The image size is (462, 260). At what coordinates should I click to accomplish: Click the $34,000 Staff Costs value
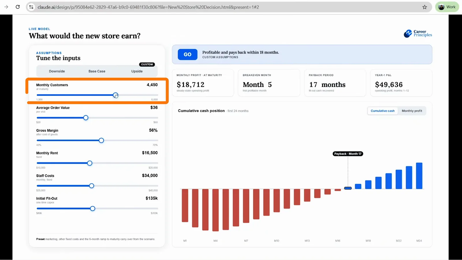tap(150, 176)
